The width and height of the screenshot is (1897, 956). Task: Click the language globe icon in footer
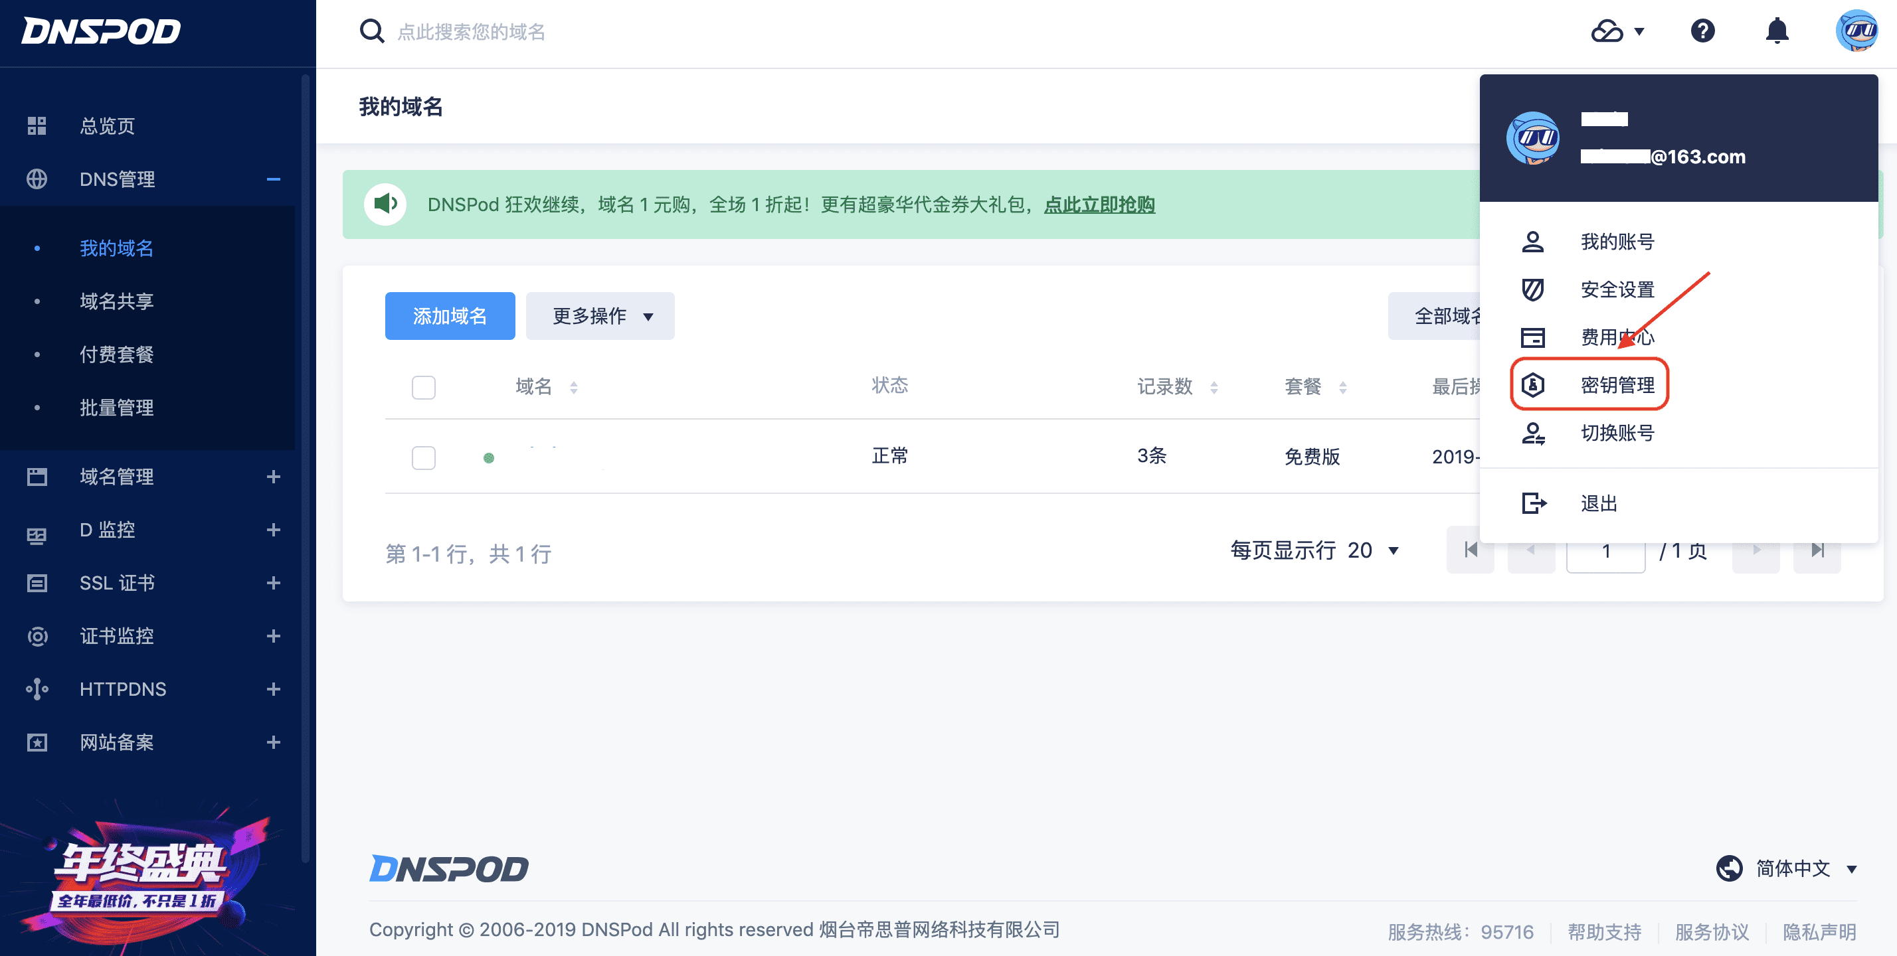click(1729, 868)
